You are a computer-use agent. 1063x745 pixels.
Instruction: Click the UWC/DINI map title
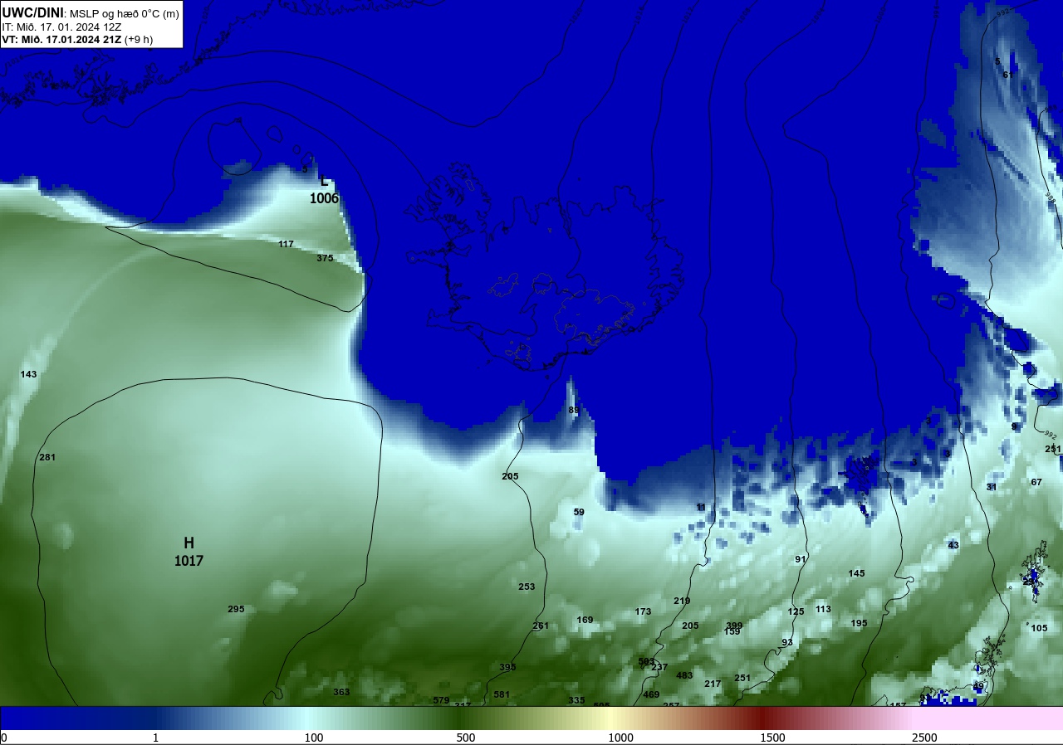tap(32, 12)
